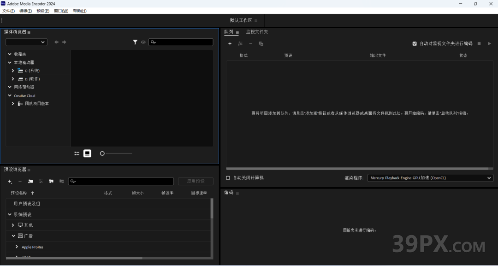
Task: Select the 用户预设及组 row
Action: tap(108, 204)
